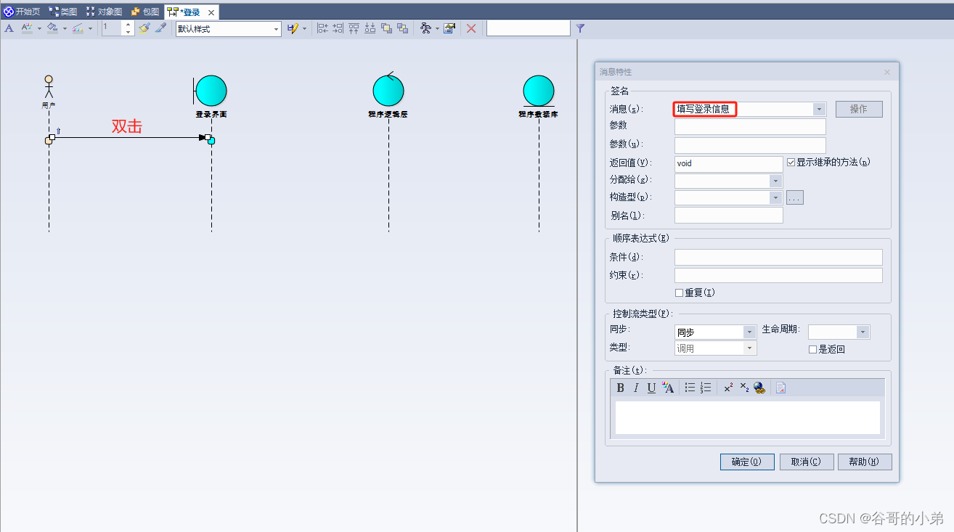Click the text font 'A' toolbar icon
The width and height of the screenshot is (954, 532).
pos(9,28)
